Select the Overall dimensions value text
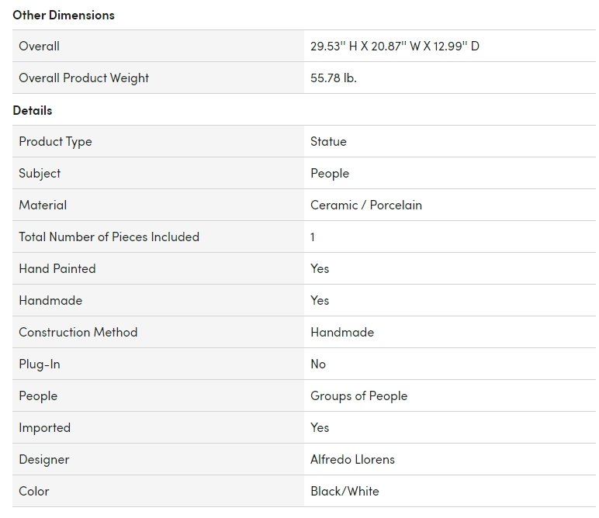This screenshot has height=518, width=599. (395, 46)
